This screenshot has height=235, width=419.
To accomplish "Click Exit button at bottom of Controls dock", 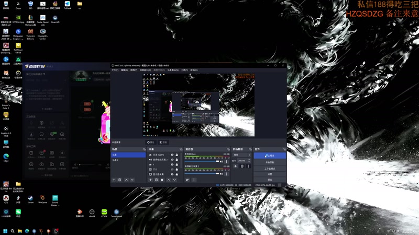I will [270, 180].
